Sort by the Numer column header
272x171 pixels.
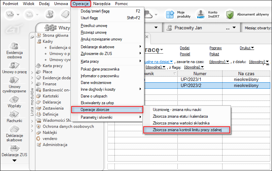point(200,74)
